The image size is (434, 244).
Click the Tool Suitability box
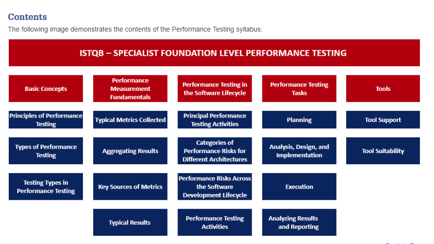(x=383, y=151)
